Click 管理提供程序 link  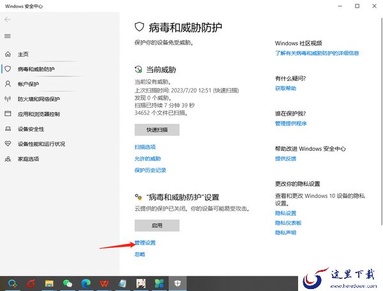pyautogui.click(x=290, y=123)
